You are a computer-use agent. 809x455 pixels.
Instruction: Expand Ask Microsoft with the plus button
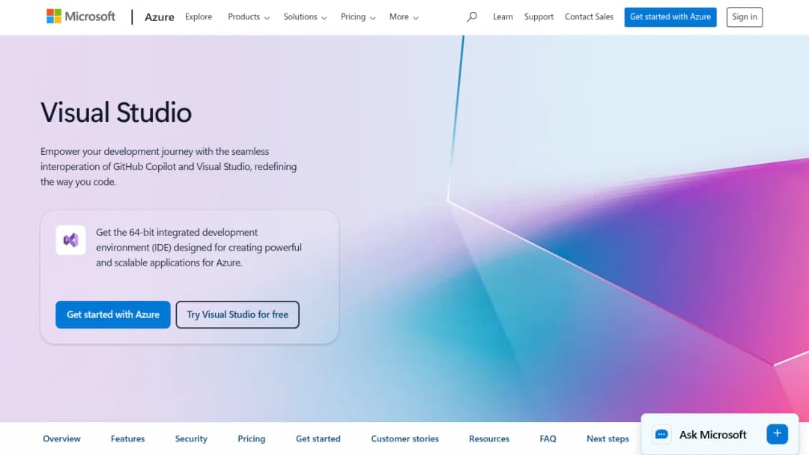[777, 434]
